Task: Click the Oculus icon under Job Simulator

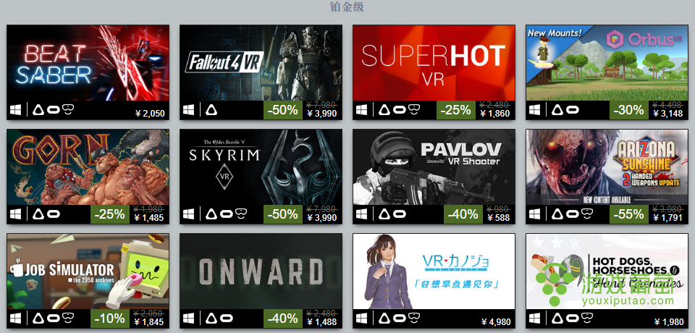Action: (x=53, y=319)
